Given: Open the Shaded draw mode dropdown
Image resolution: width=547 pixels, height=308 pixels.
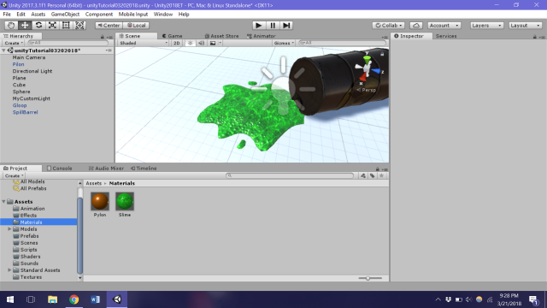Looking at the screenshot, I should 143,43.
